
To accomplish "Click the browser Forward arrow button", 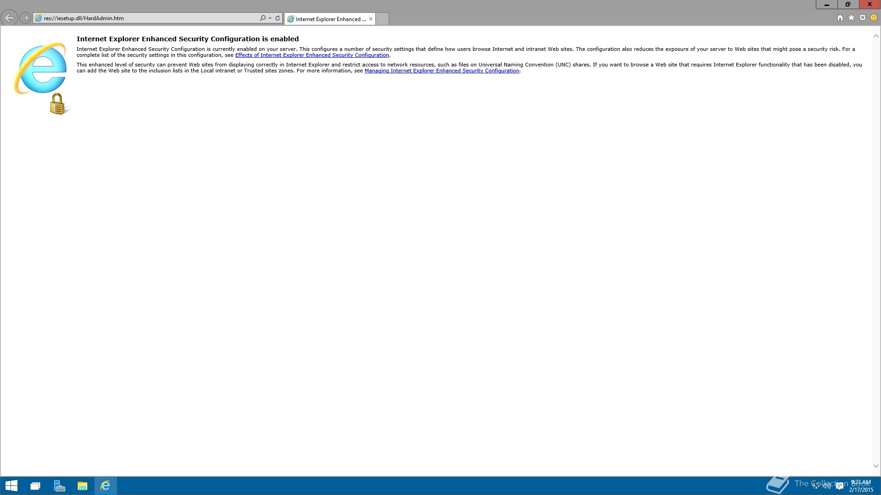I will click(x=25, y=18).
